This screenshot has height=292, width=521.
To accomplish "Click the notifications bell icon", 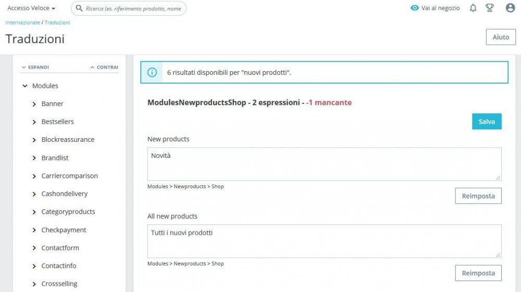I will (473, 8).
